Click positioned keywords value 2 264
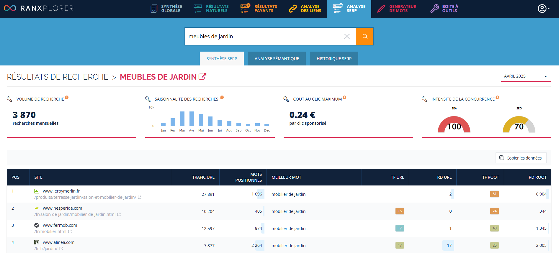The image size is (559, 253). (257, 245)
